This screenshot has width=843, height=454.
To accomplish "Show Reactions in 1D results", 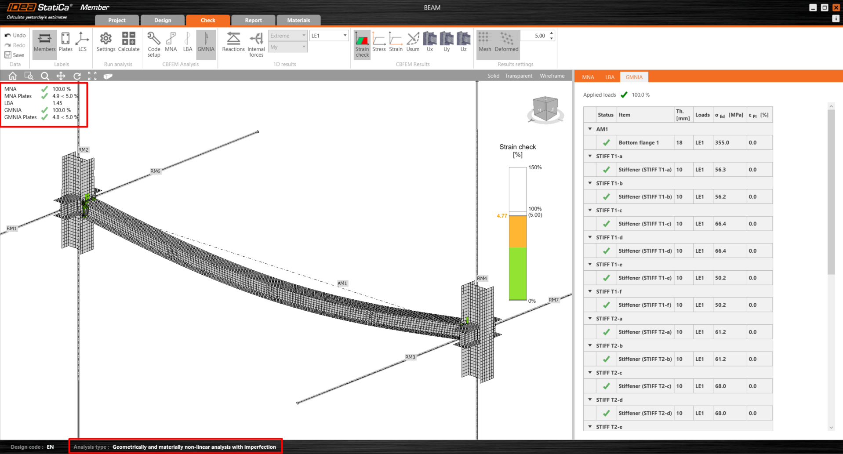I will [x=233, y=42].
